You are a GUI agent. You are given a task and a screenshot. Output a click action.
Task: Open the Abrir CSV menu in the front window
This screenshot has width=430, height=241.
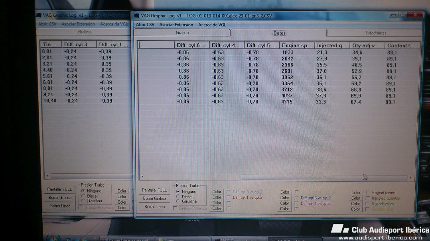[145, 25]
